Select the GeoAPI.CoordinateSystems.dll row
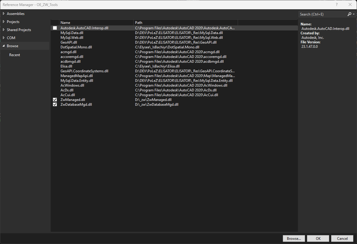Image resolution: width=357 pixels, height=244 pixels. pyautogui.click(x=174, y=71)
